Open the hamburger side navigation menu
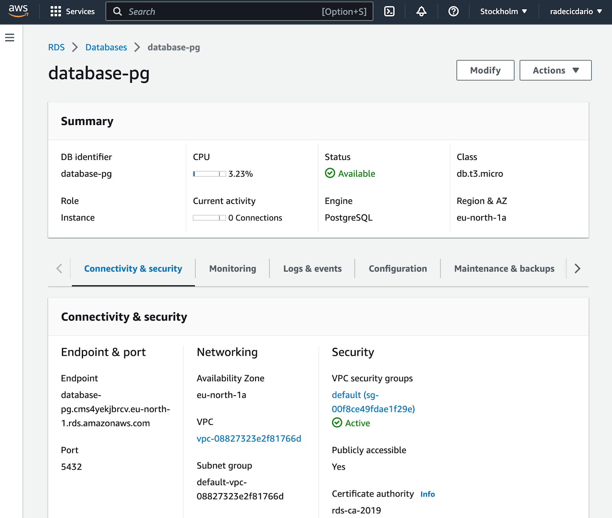Screen dimensions: 612x518 pos(10,37)
